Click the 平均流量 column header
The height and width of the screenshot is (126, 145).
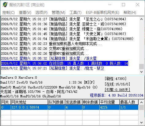(x=109, y=102)
